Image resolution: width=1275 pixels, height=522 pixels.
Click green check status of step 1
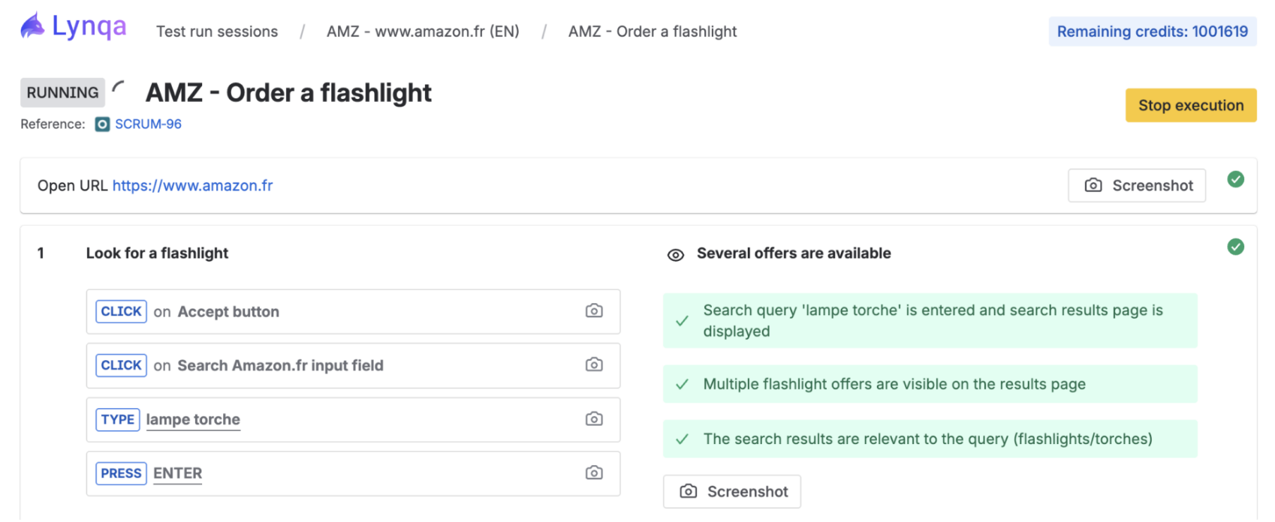tap(1235, 247)
